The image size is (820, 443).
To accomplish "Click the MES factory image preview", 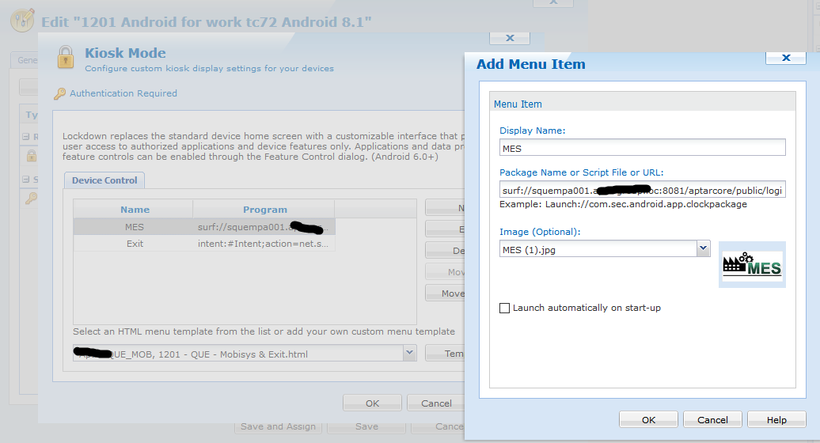I will (752, 265).
